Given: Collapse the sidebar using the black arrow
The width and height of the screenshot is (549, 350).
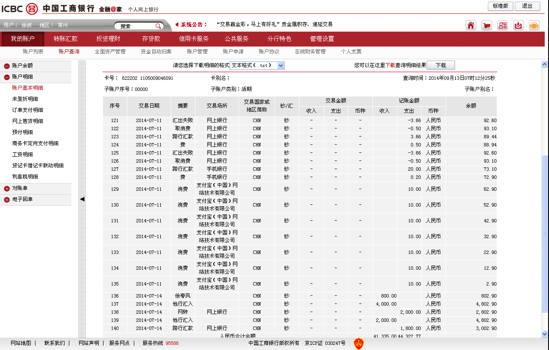Looking at the screenshot, I should click(x=82, y=199).
